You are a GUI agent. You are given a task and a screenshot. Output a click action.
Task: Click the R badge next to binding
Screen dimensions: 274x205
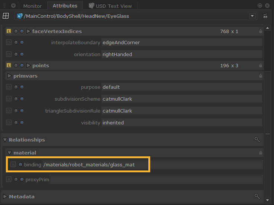13,165
